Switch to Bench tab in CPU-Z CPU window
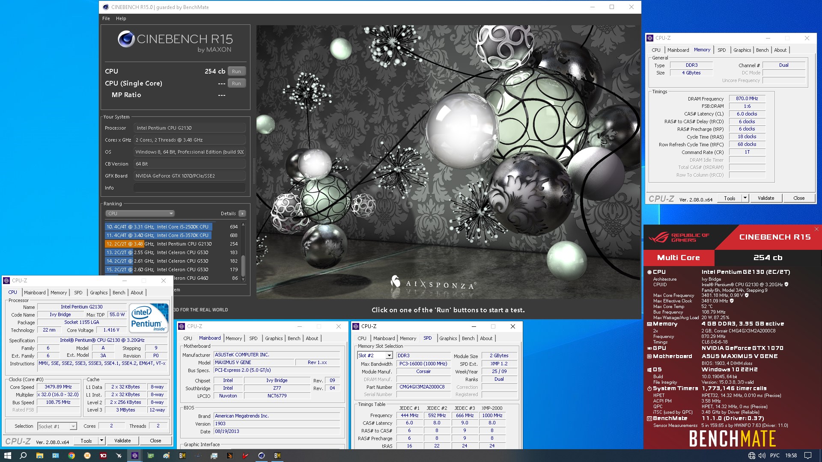Image resolution: width=822 pixels, height=462 pixels. pos(119,293)
